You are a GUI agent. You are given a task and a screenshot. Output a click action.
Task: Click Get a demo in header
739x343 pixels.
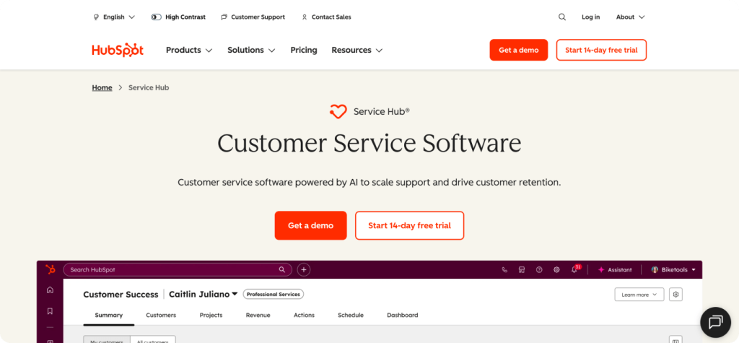point(518,50)
